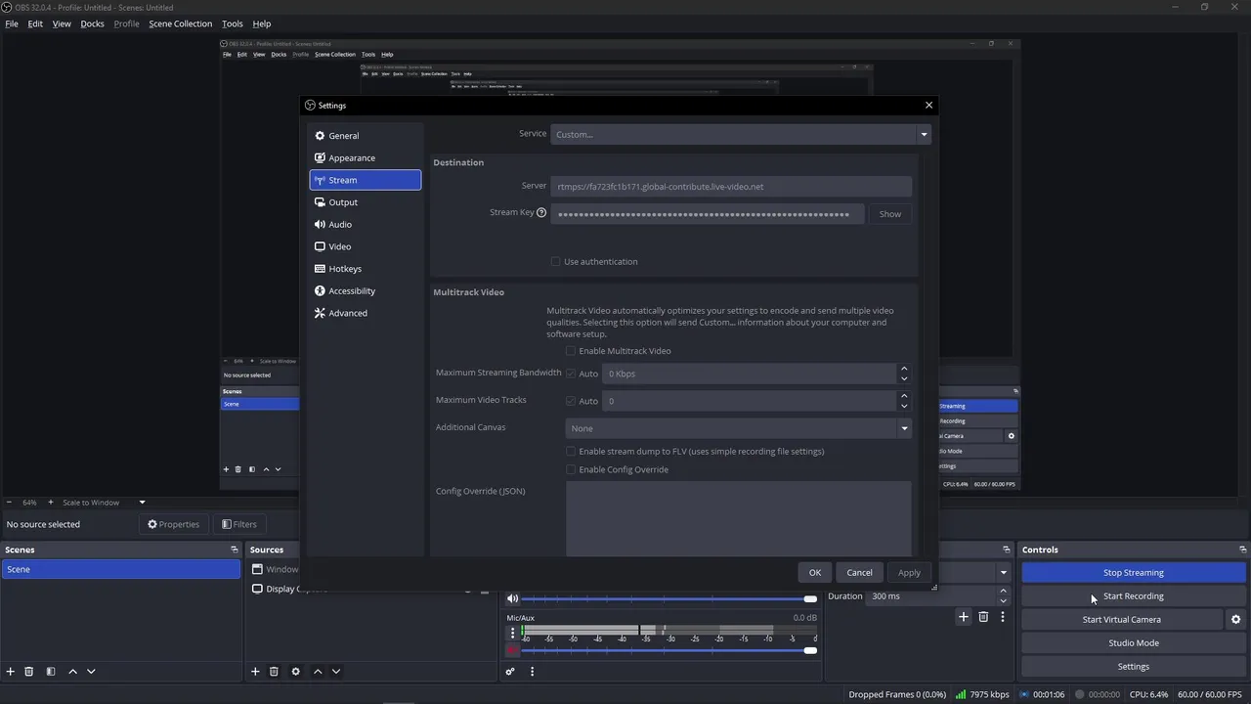Click Start Recording button
Screen dimensions: 1251x704
1134,596
